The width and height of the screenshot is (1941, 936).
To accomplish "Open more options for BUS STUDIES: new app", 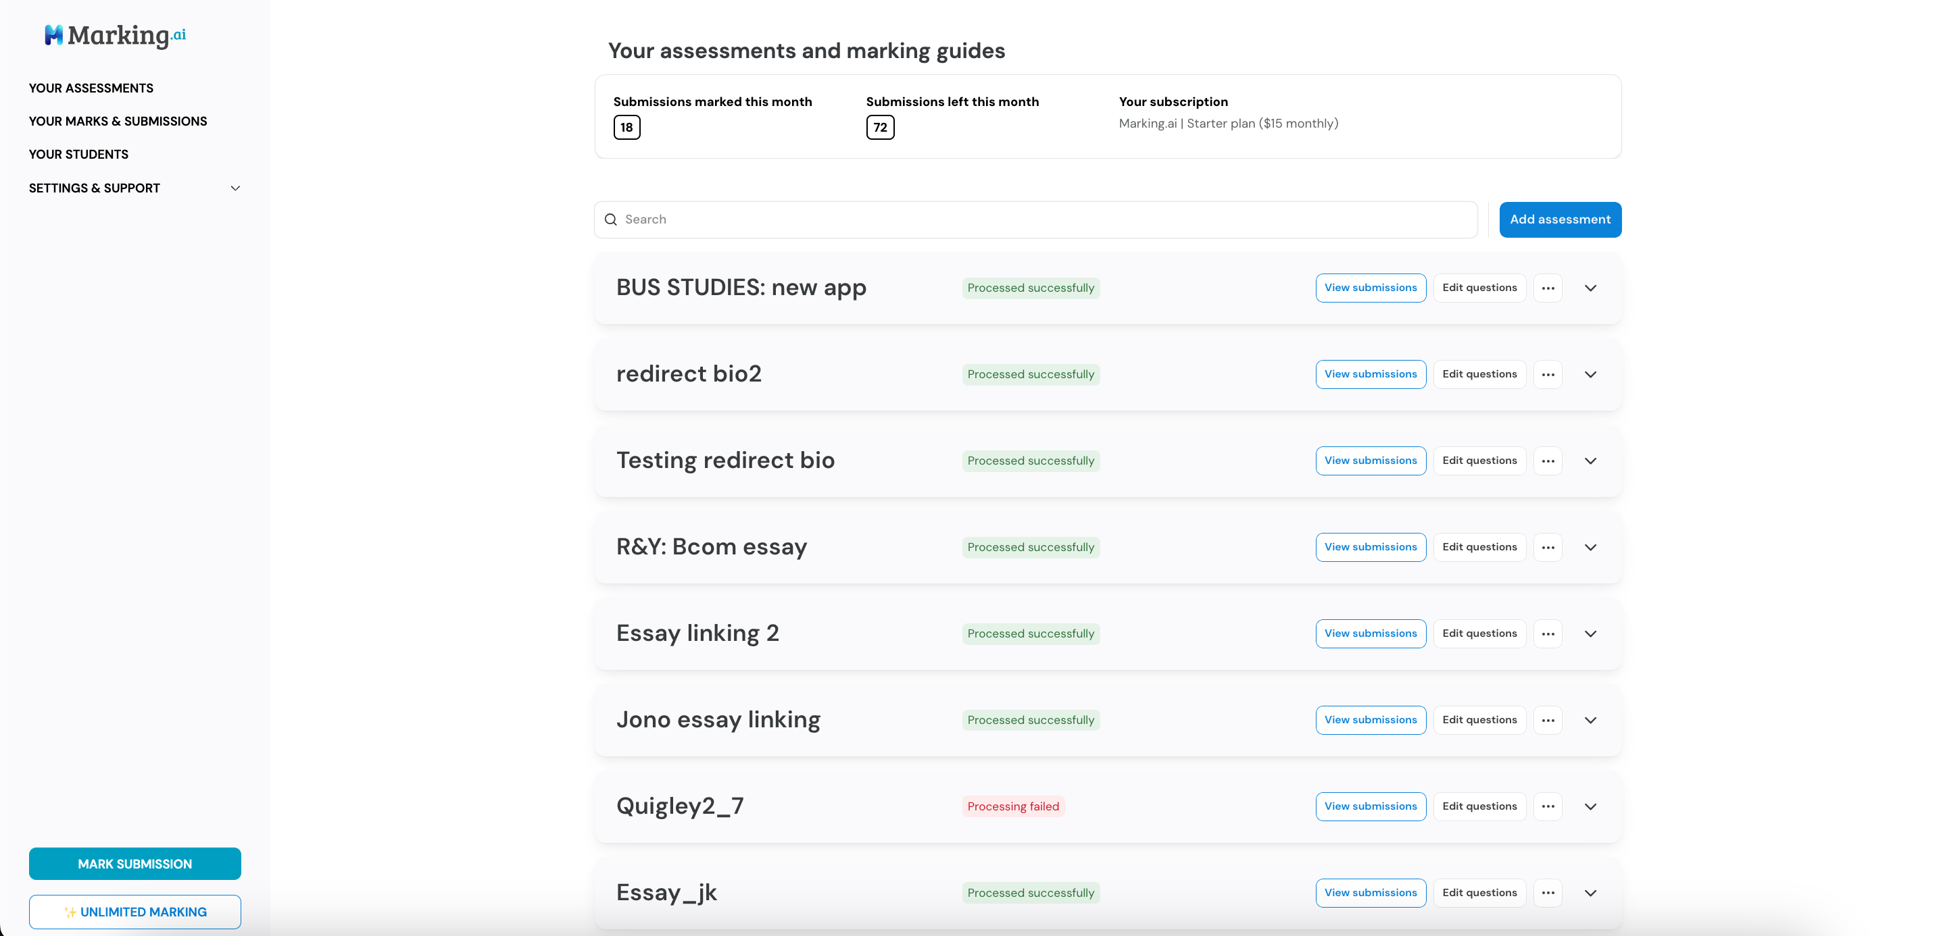I will (1548, 288).
